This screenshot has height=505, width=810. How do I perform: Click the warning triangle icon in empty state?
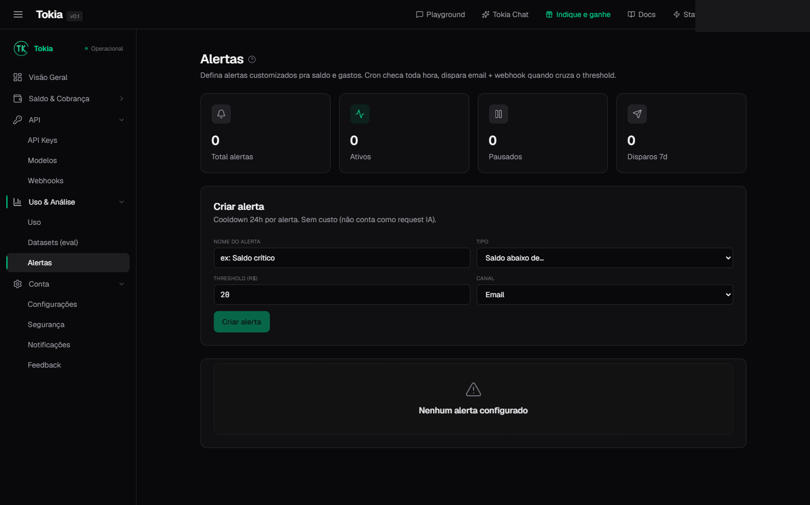coord(474,389)
